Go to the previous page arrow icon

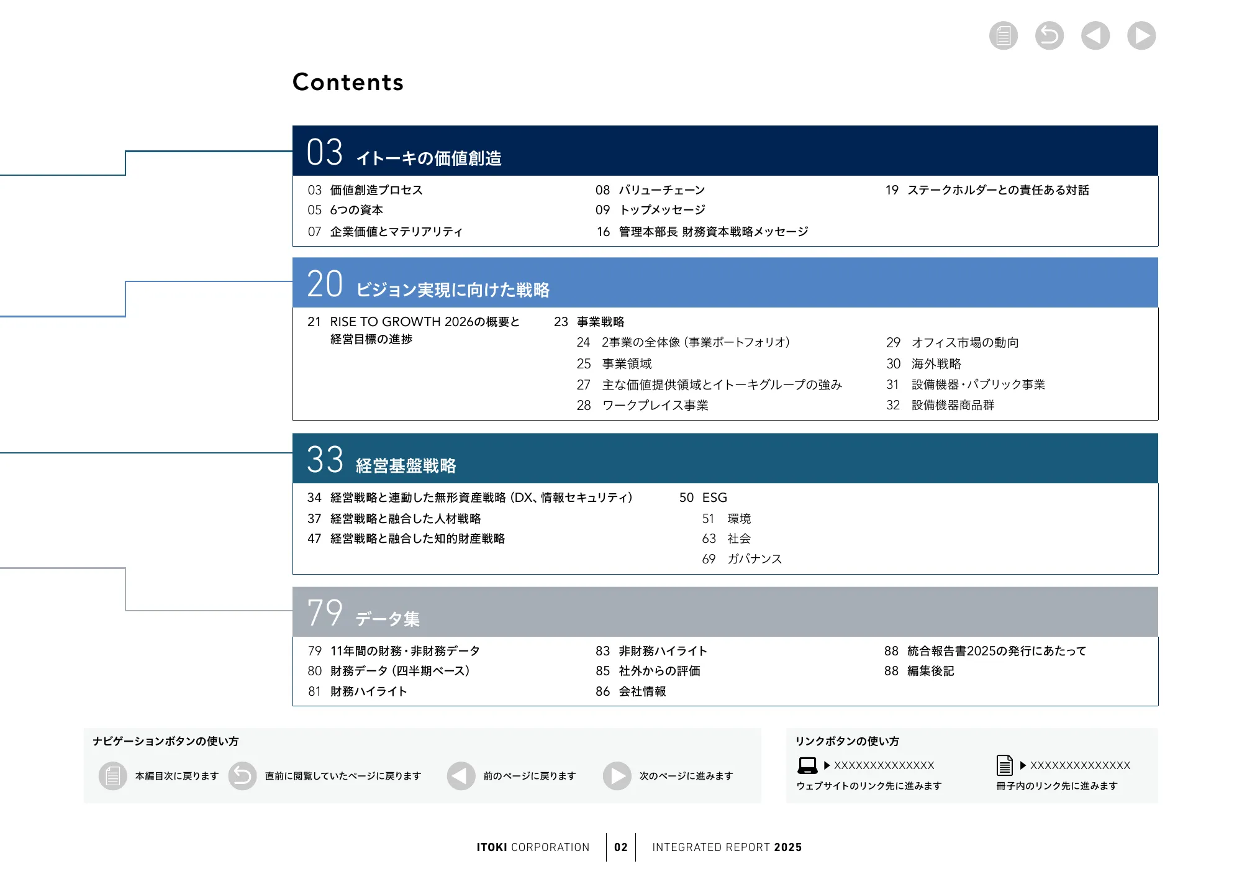tap(1094, 35)
